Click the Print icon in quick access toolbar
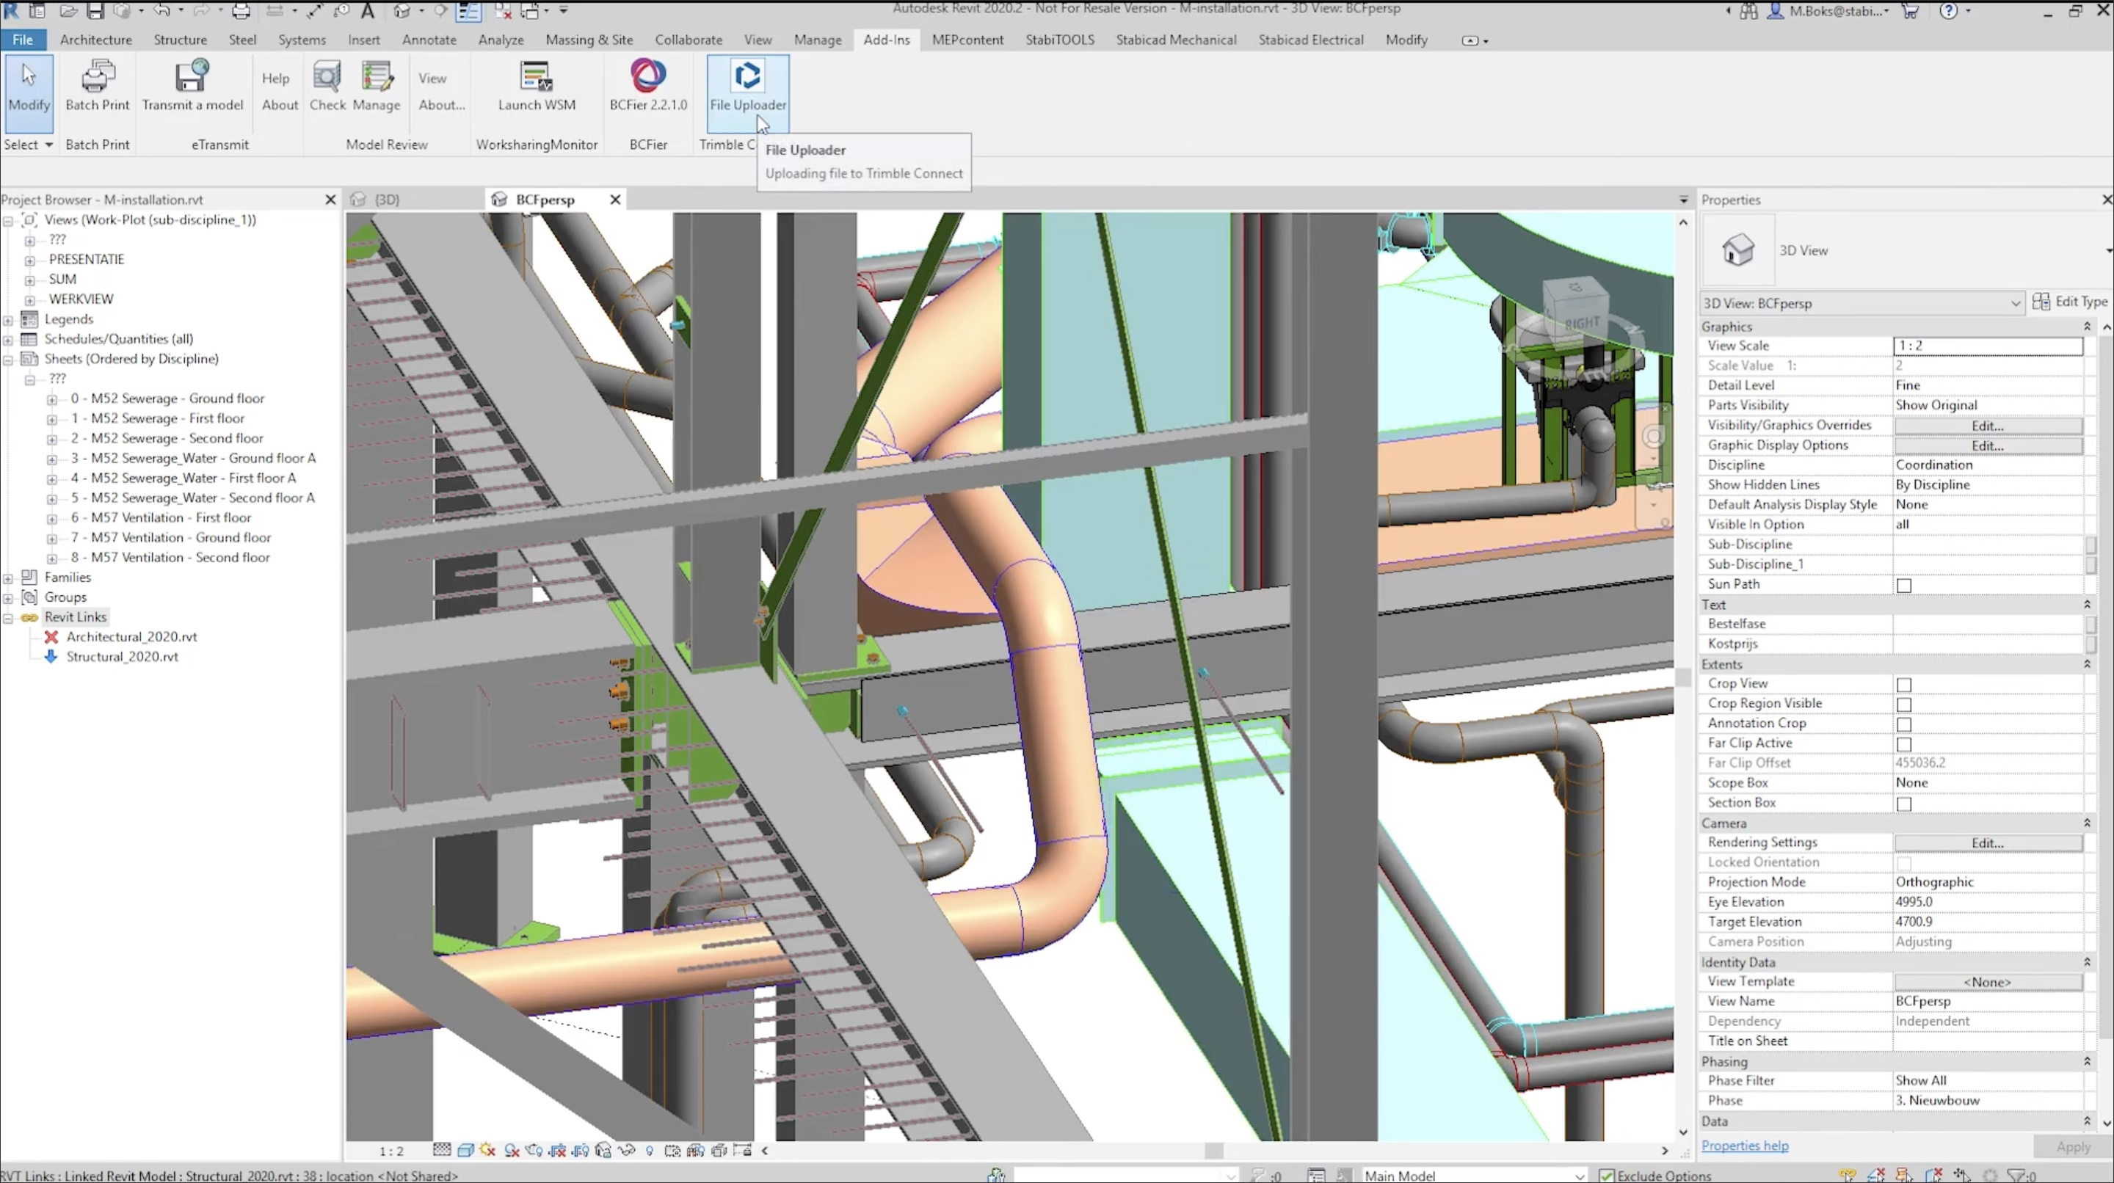This screenshot has width=2114, height=1183. click(241, 11)
